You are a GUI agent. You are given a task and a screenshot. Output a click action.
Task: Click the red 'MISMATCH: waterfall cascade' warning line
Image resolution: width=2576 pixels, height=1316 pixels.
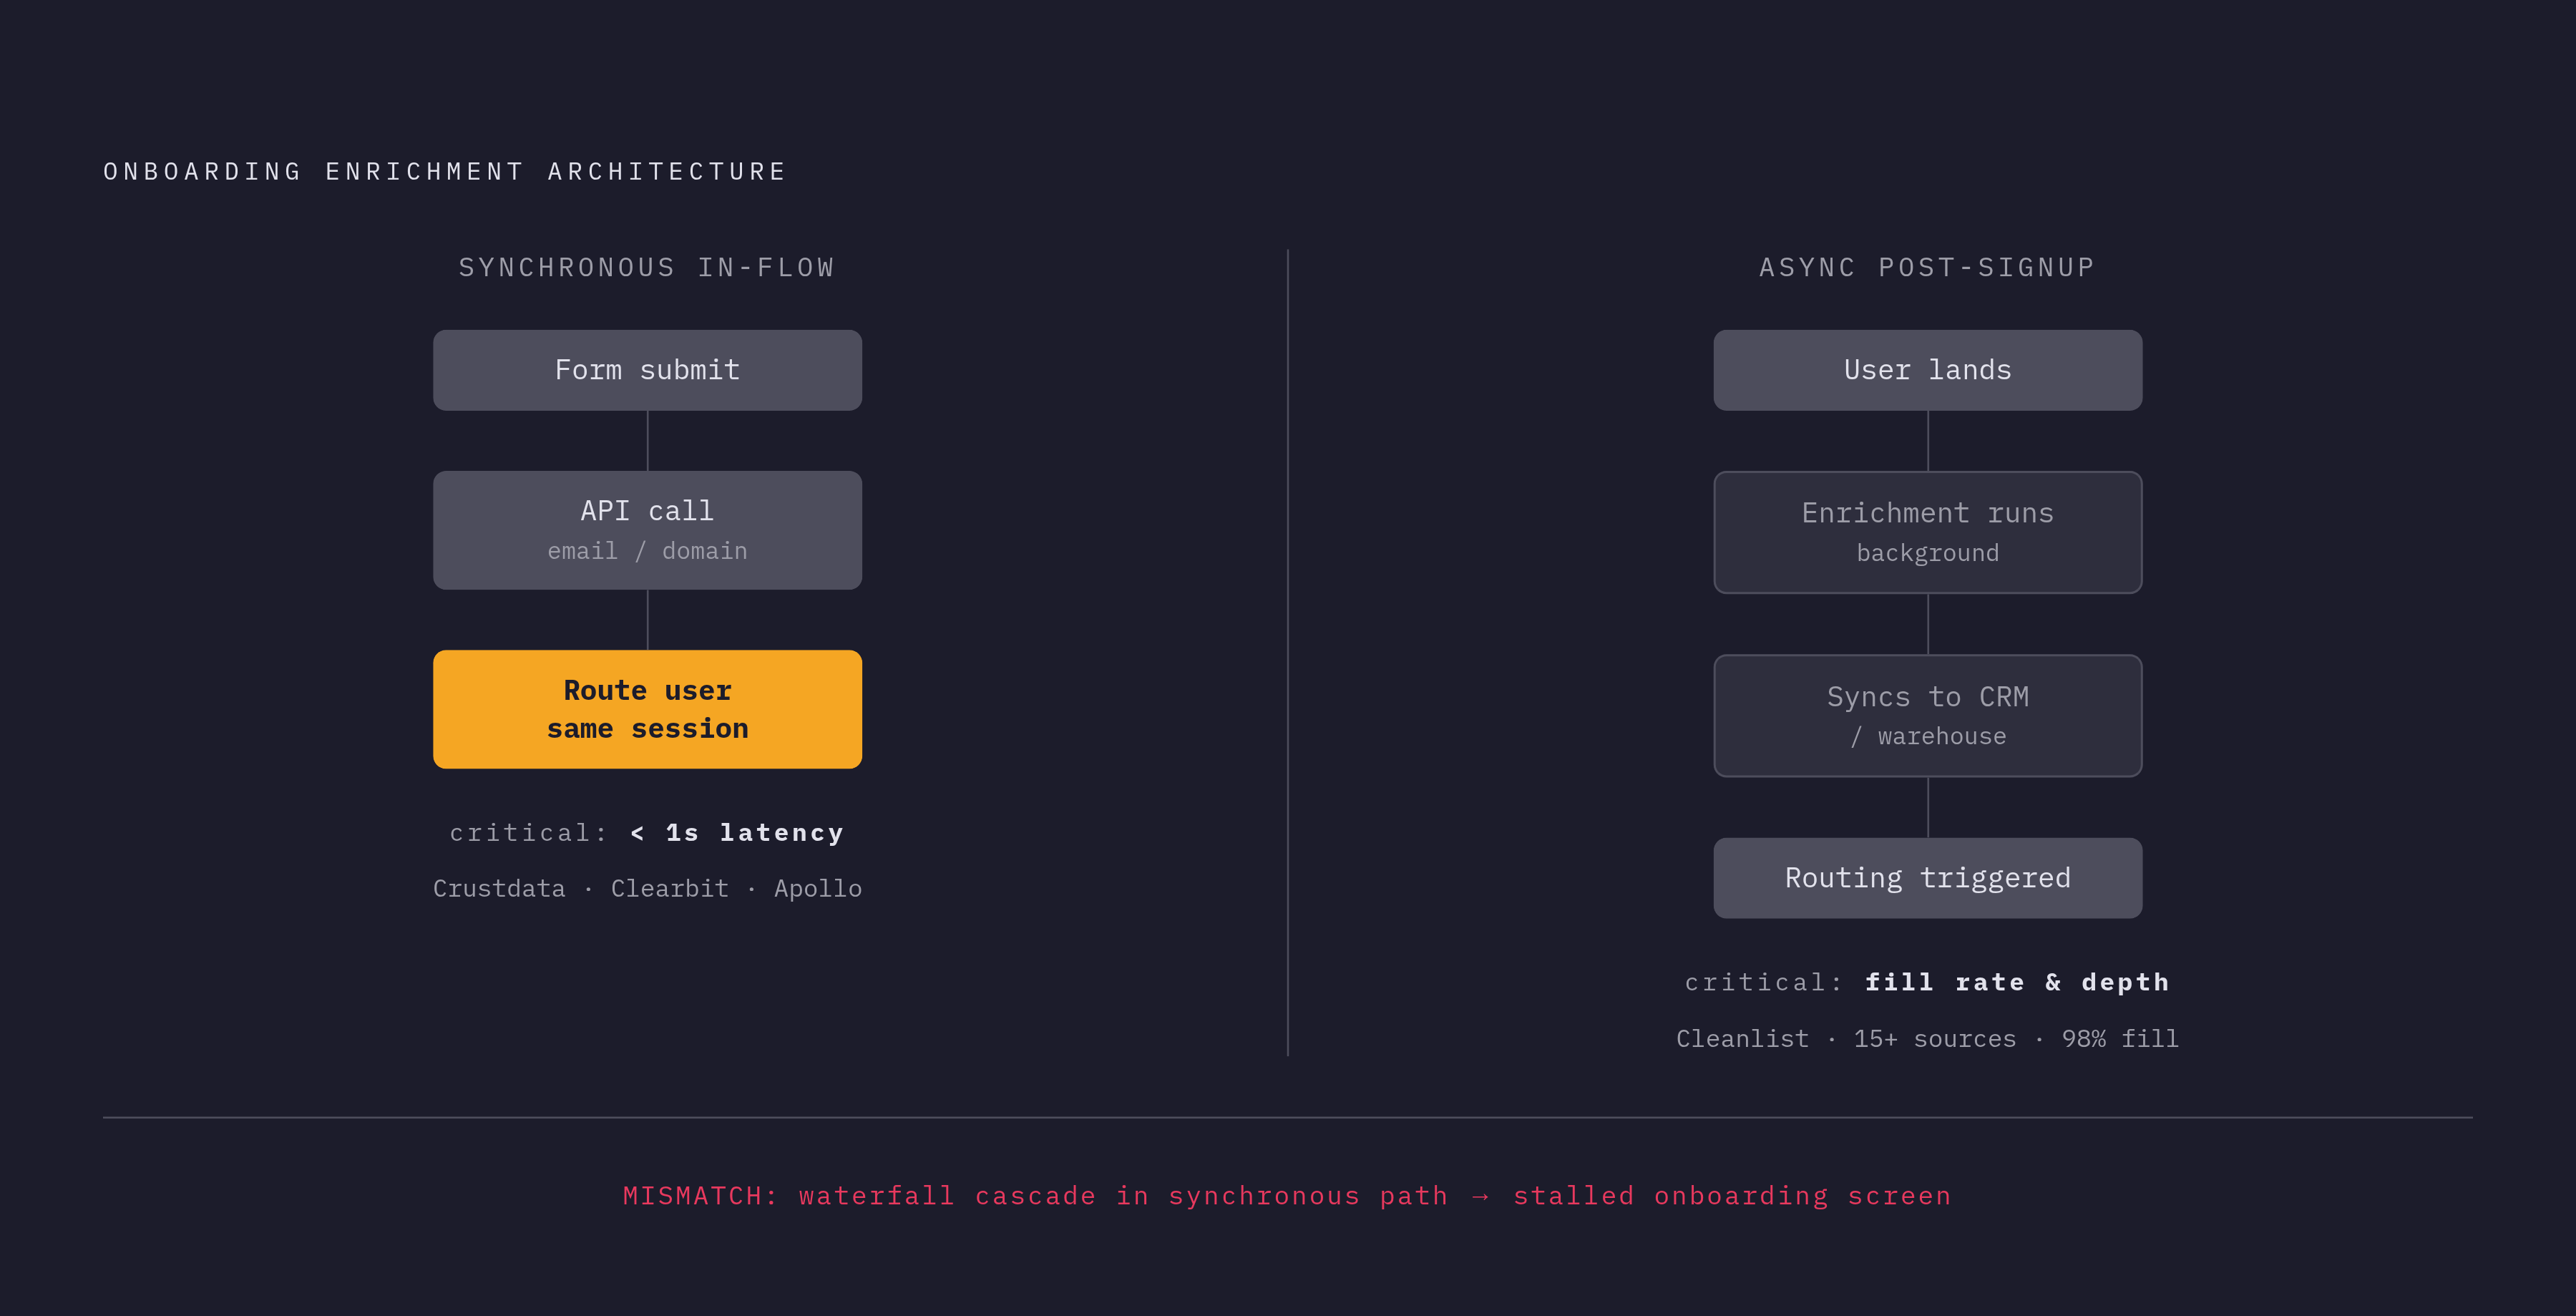click(x=1287, y=1196)
